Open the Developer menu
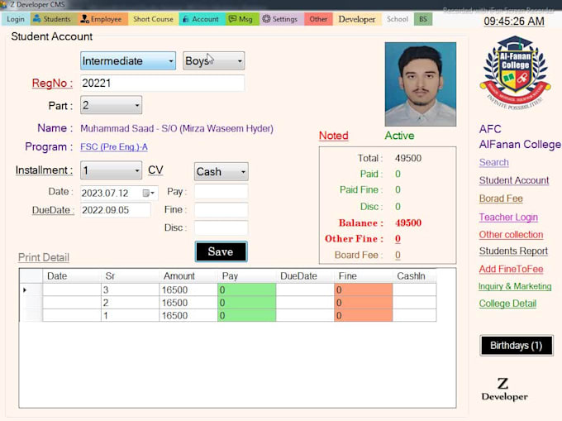Image resolution: width=562 pixels, height=421 pixels. pyautogui.click(x=357, y=19)
